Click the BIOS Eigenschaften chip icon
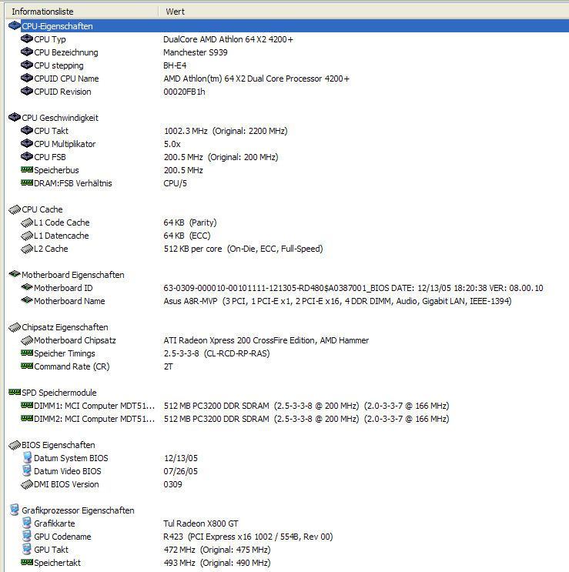569x572 pixels. pos(15,445)
